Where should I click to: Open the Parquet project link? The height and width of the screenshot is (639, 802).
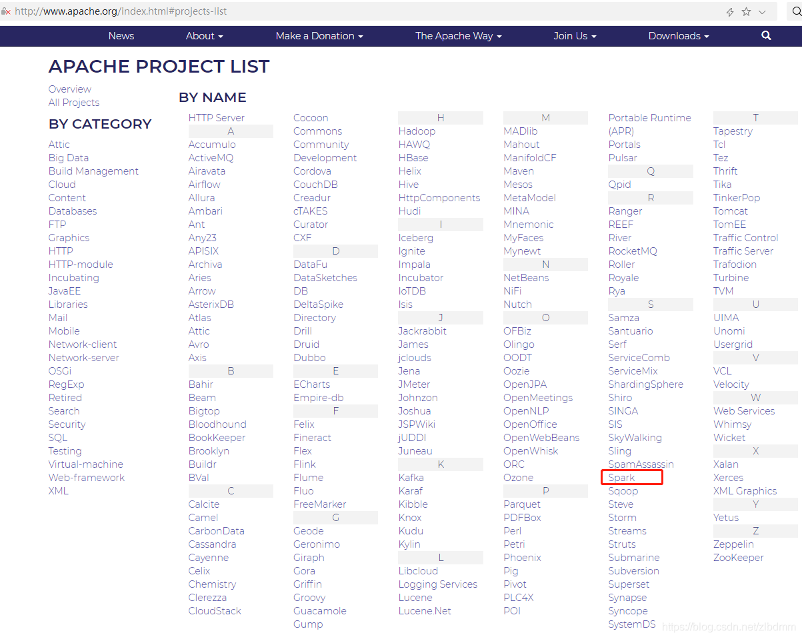coord(522,504)
